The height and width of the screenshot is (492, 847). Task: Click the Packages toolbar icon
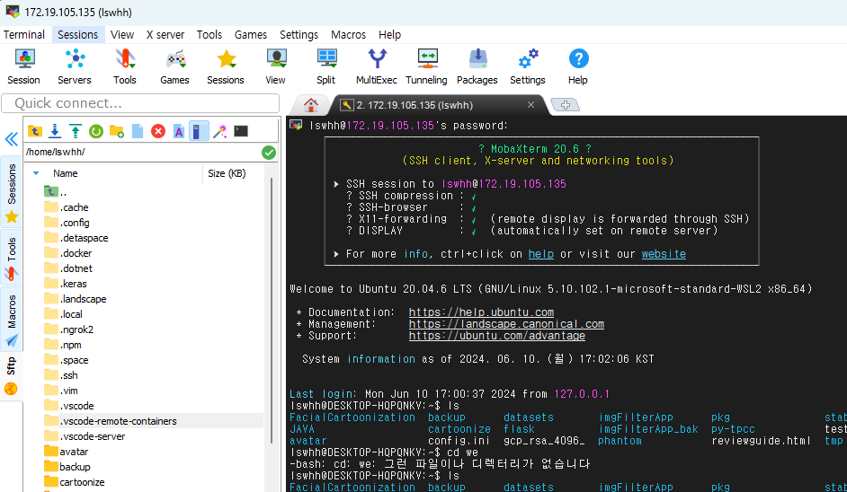coord(477,66)
